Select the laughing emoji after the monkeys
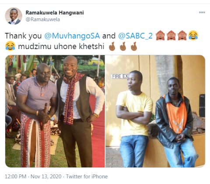This screenshot has width=210, height=184. click(x=193, y=35)
